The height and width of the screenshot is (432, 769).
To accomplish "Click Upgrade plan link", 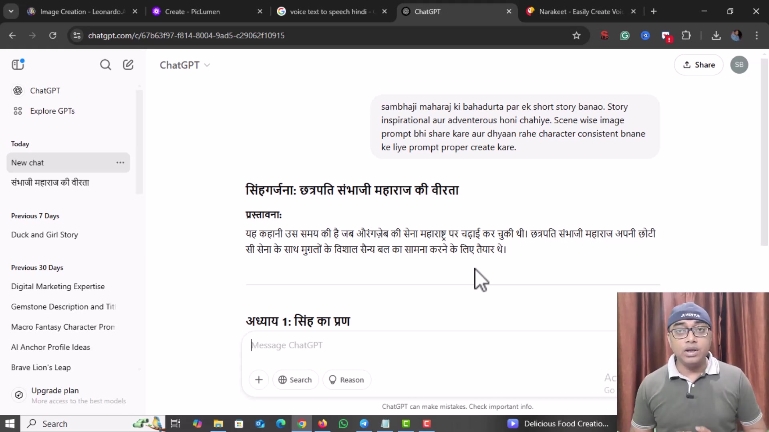I will (x=55, y=391).
